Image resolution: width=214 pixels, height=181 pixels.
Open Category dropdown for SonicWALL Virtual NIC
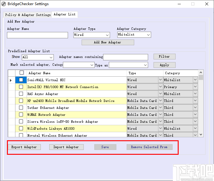click(x=195, y=80)
